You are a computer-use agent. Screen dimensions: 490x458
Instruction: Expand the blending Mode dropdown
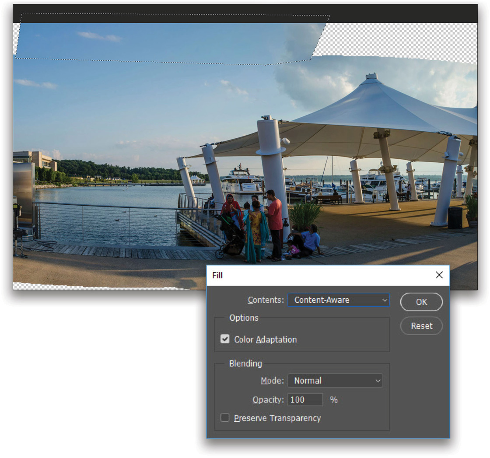tap(335, 381)
